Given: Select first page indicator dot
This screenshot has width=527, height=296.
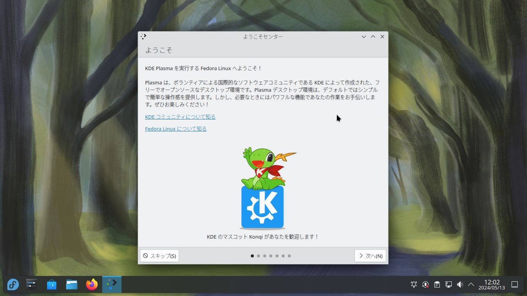Looking at the screenshot, I should [252, 256].
